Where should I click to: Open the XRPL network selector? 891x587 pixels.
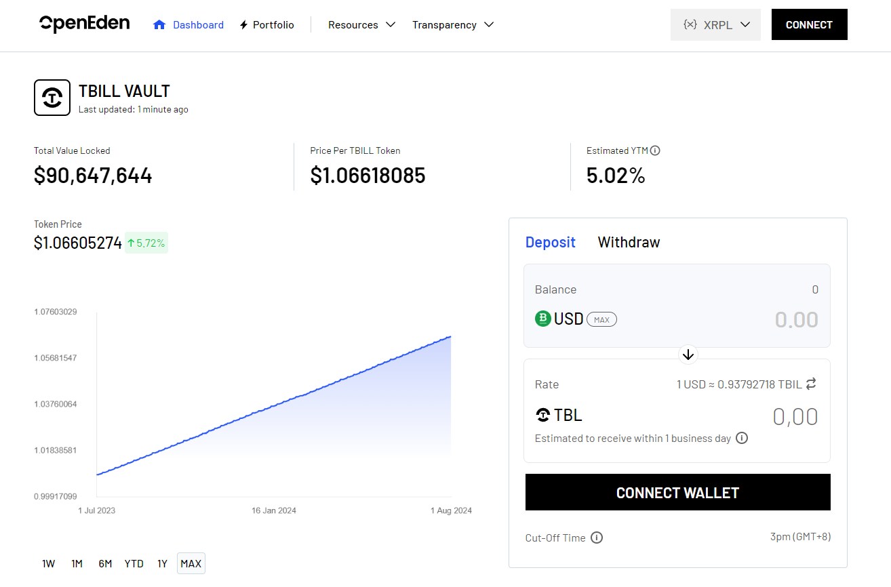[x=715, y=24]
